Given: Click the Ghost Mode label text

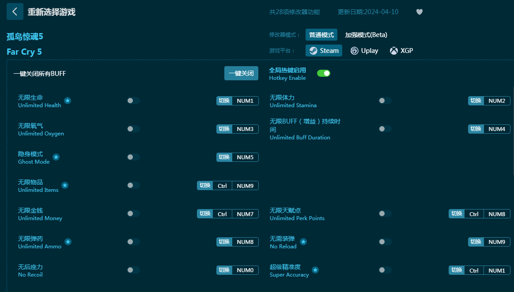Looking at the screenshot, I should click(34, 162).
